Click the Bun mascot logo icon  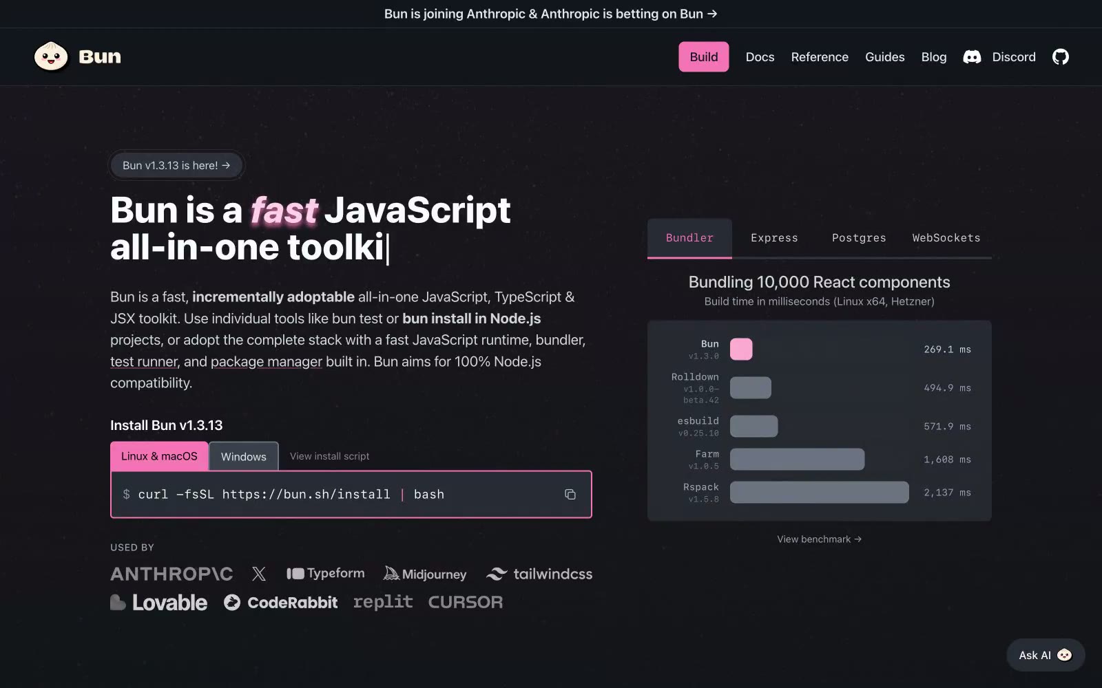point(51,56)
